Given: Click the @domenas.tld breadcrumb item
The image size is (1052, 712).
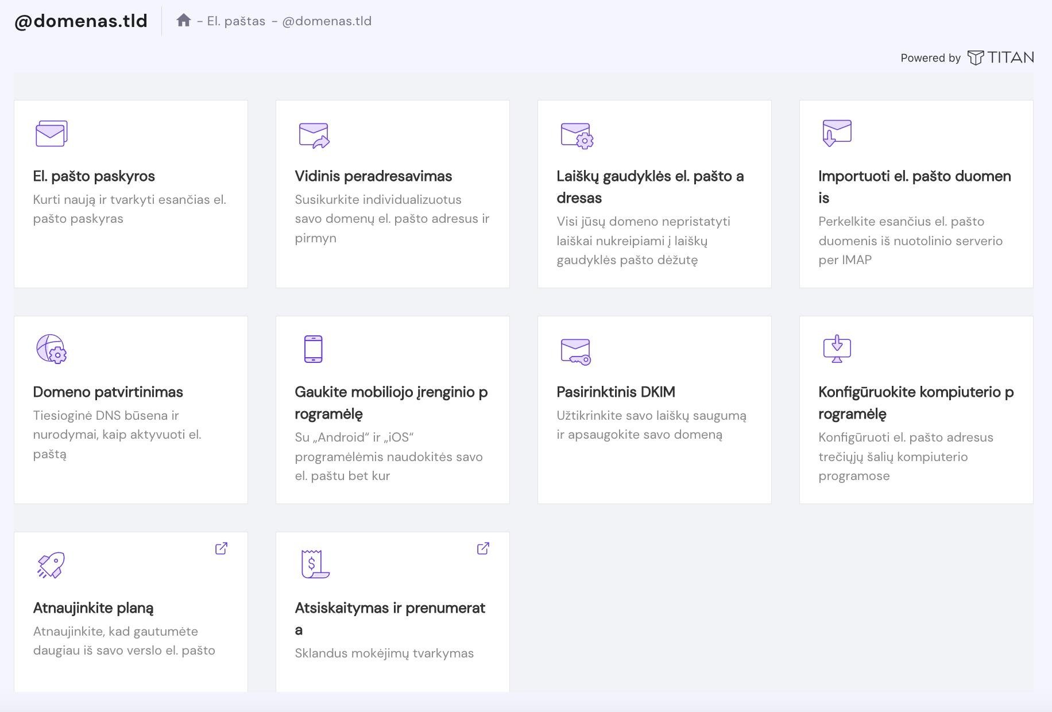Looking at the screenshot, I should pyautogui.click(x=327, y=21).
